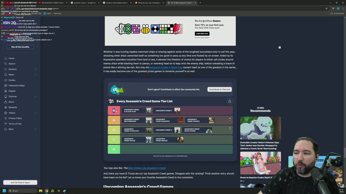
Task: Expand the Videos submenu chevron
Action: coord(35,113)
